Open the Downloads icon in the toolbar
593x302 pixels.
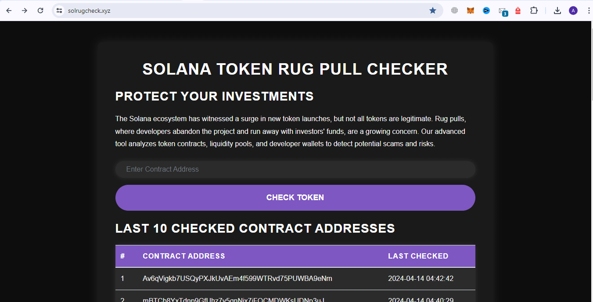pyautogui.click(x=557, y=10)
